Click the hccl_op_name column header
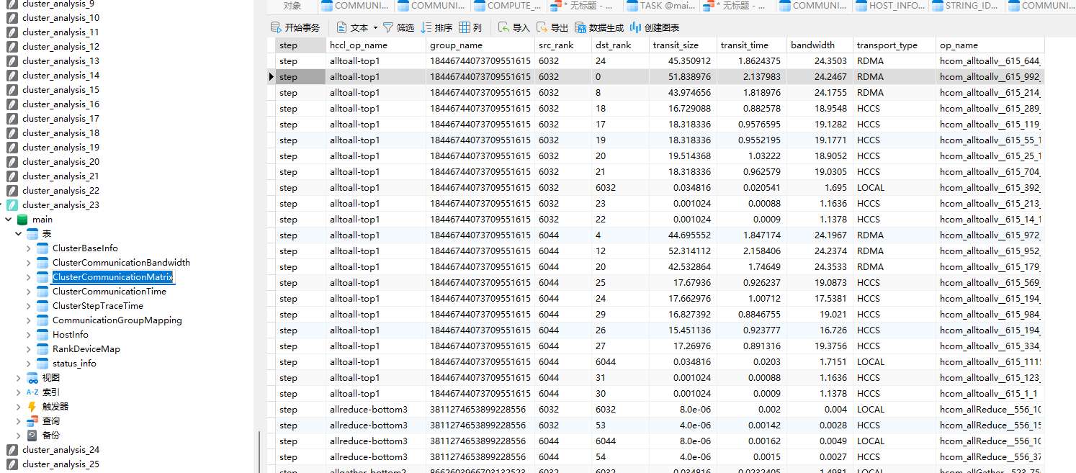 click(x=375, y=45)
